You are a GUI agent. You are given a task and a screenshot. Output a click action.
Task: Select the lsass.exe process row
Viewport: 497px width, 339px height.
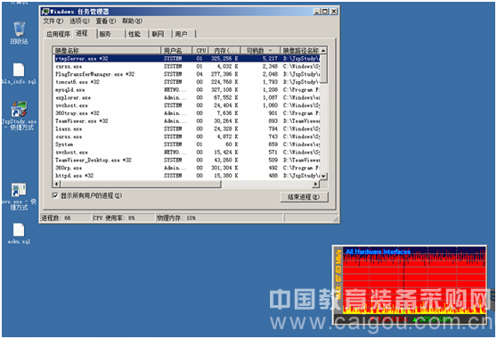[x=187, y=128]
